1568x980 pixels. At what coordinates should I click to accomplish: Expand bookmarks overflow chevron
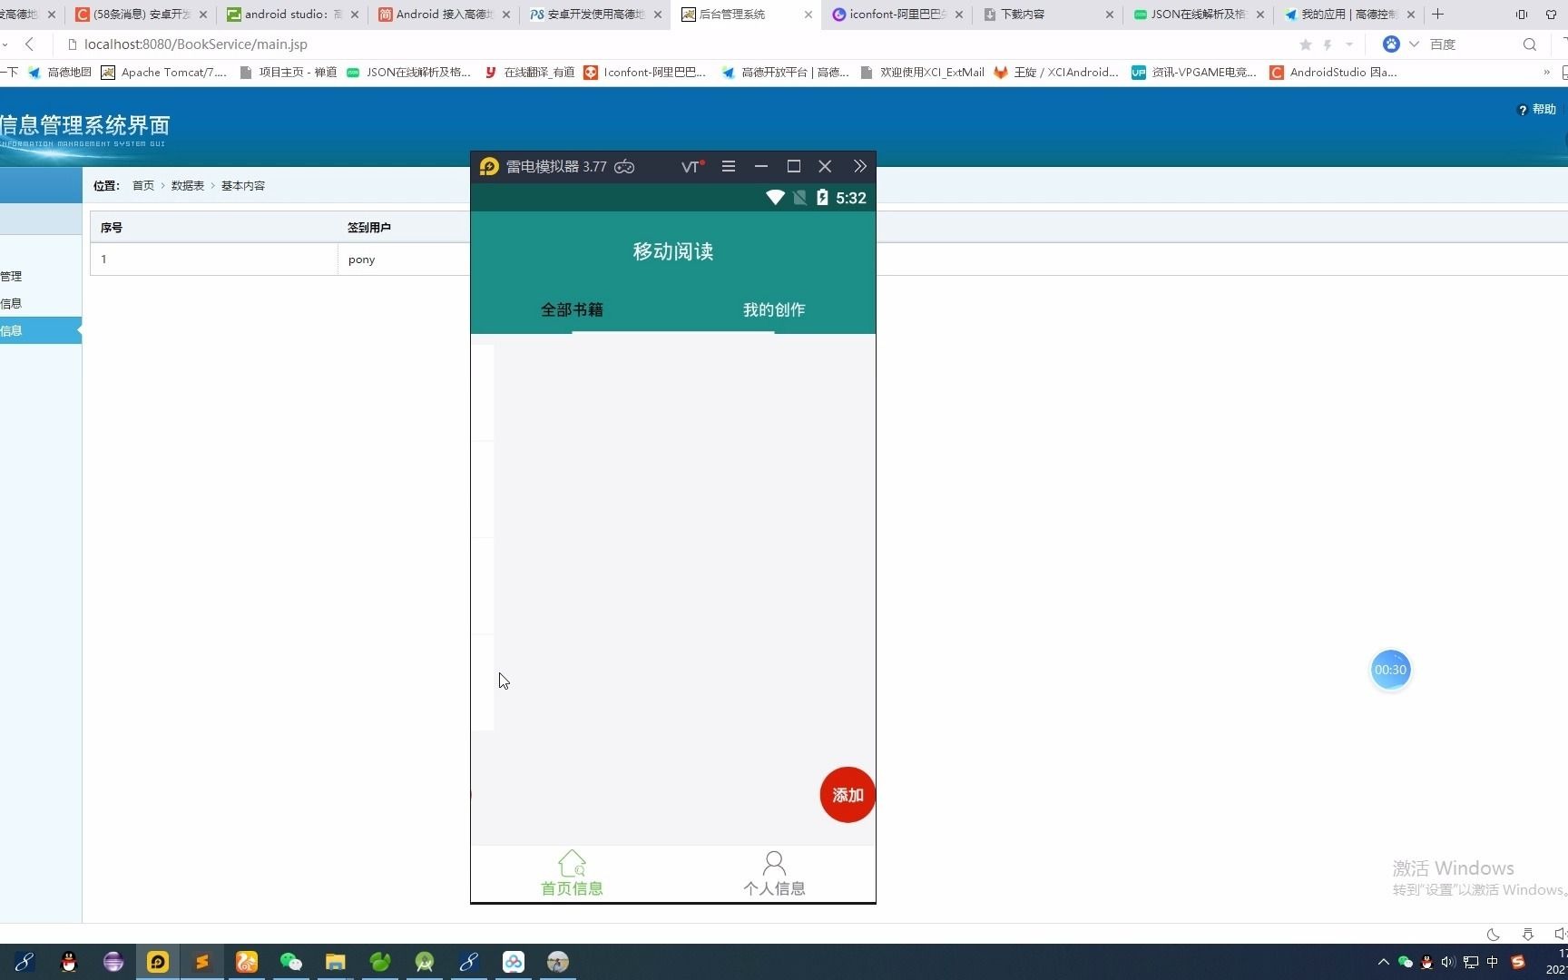pos(1546,73)
